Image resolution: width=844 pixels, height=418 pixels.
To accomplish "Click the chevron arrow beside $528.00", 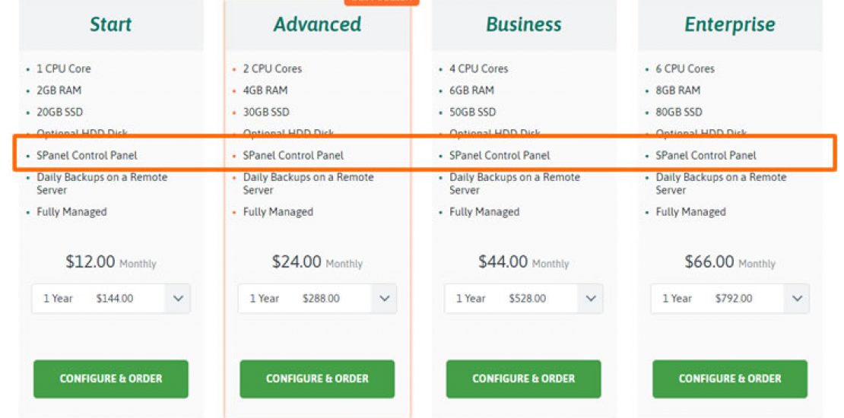I will tap(591, 299).
